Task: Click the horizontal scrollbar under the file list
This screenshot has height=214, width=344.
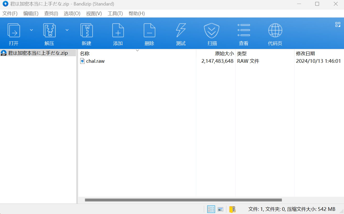Action: pos(183,200)
